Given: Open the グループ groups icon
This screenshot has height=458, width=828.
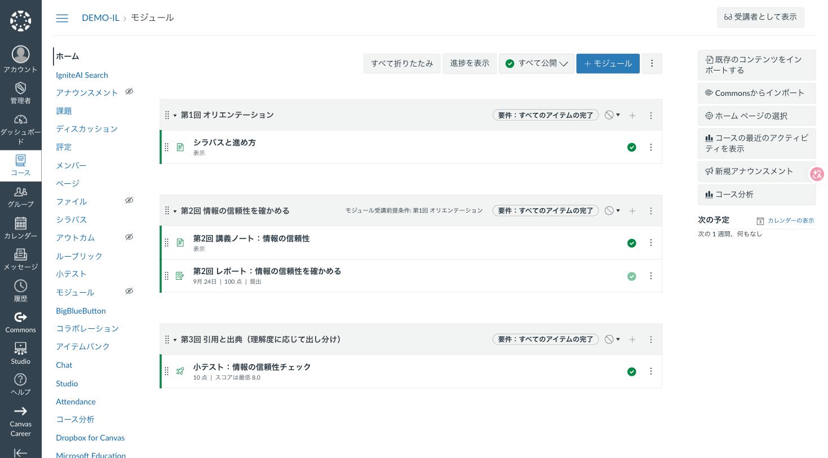Looking at the screenshot, I should [20, 192].
